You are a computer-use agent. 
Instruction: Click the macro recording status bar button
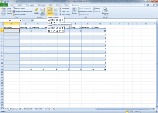9,111
